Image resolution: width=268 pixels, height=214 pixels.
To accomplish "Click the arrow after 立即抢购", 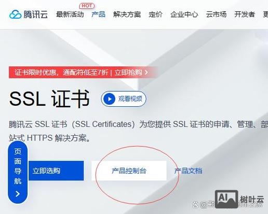I will (x=146, y=73).
